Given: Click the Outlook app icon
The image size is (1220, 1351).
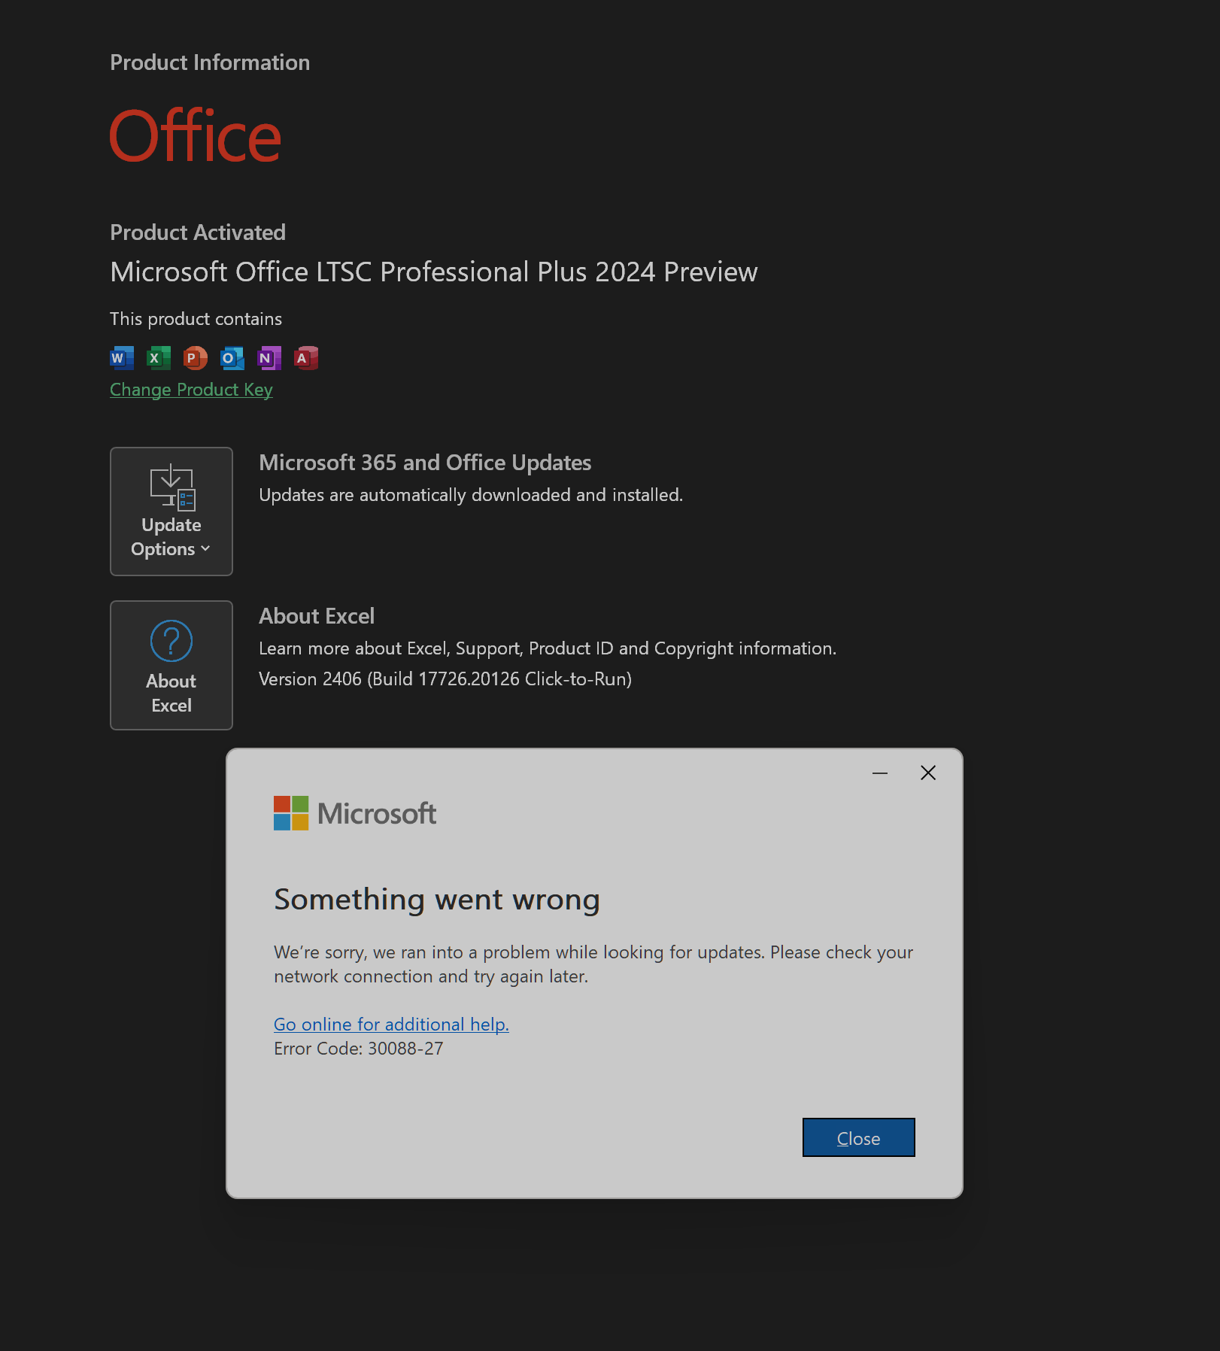Looking at the screenshot, I should click(x=232, y=358).
